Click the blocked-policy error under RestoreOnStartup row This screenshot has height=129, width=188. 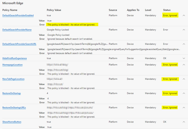[x=71, y=103]
